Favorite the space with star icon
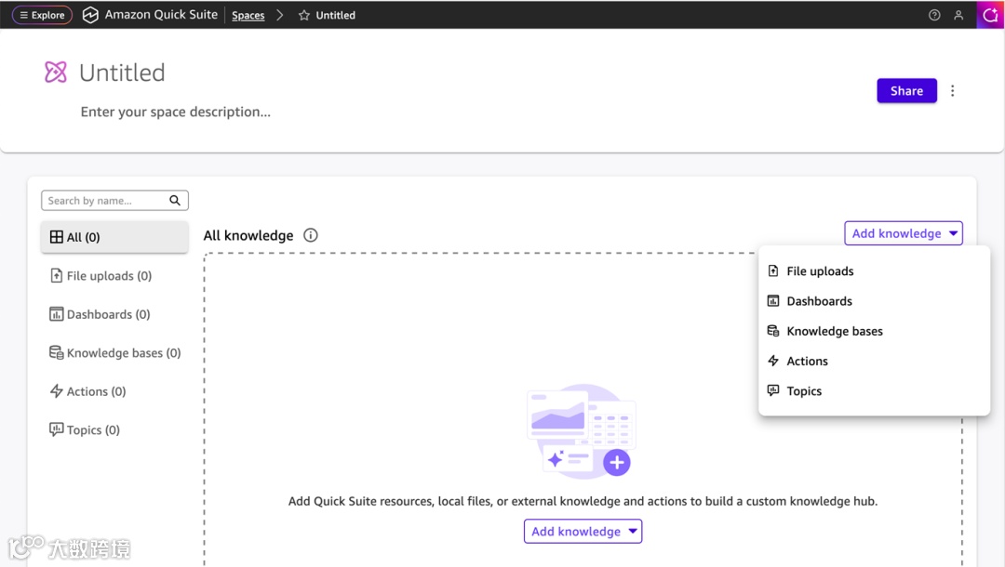1005x567 pixels. click(x=303, y=16)
